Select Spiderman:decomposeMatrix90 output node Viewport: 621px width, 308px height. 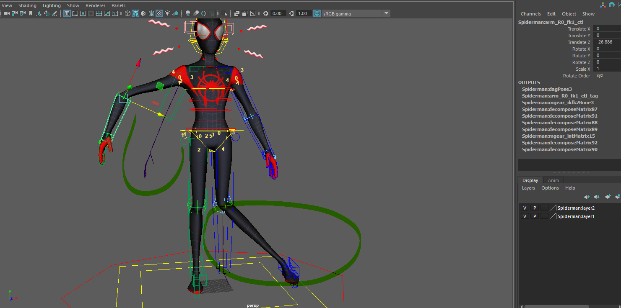point(560,149)
